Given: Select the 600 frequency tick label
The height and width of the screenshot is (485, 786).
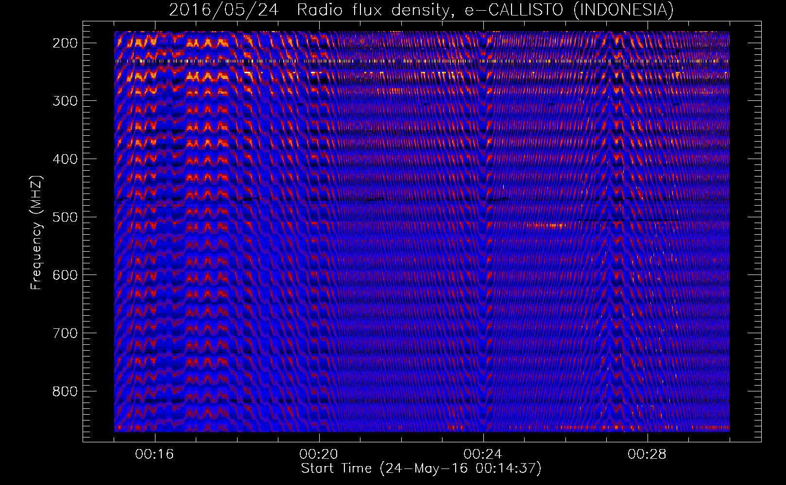Looking at the screenshot, I should [65, 275].
